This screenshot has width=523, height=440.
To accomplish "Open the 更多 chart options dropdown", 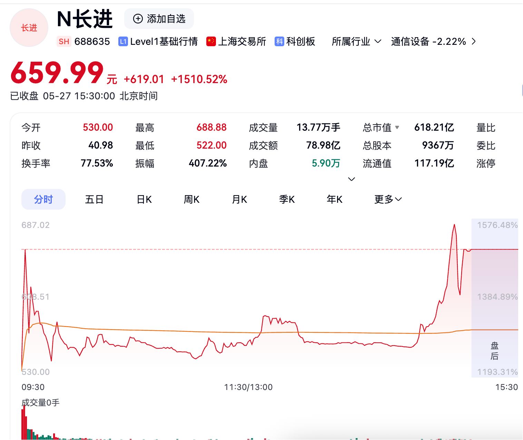I will click(388, 199).
